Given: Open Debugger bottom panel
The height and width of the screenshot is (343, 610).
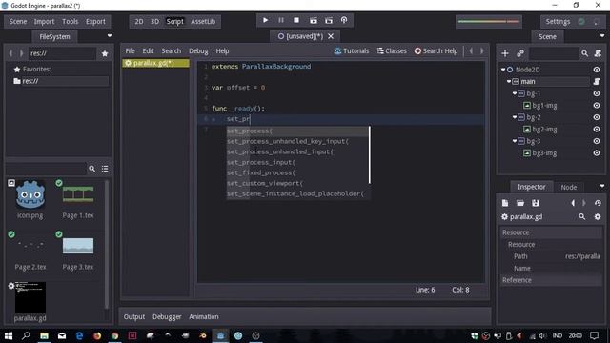Looking at the screenshot, I should (167, 316).
